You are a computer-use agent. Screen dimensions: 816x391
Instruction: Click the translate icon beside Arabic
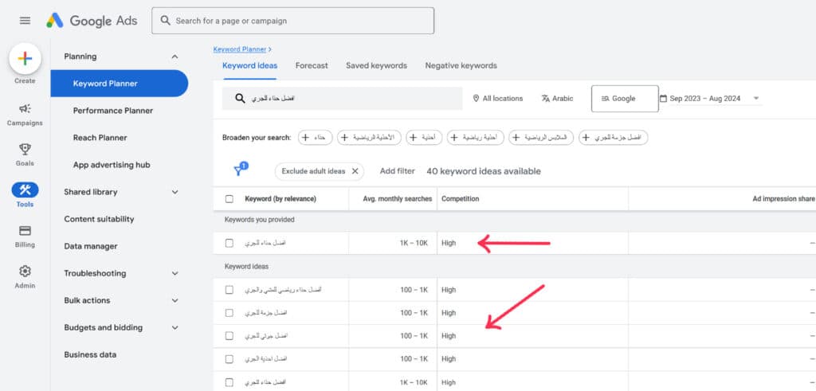[x=545, y=98]
